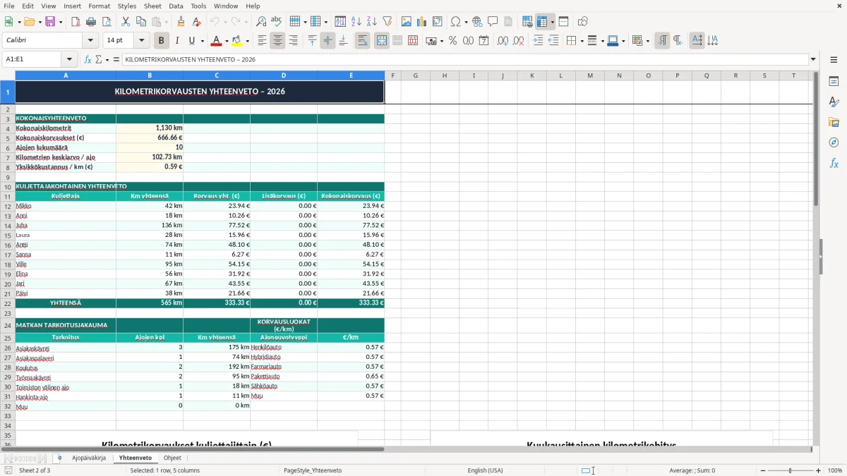Toggle Center Horizontally alignment

tap(277, 41)
